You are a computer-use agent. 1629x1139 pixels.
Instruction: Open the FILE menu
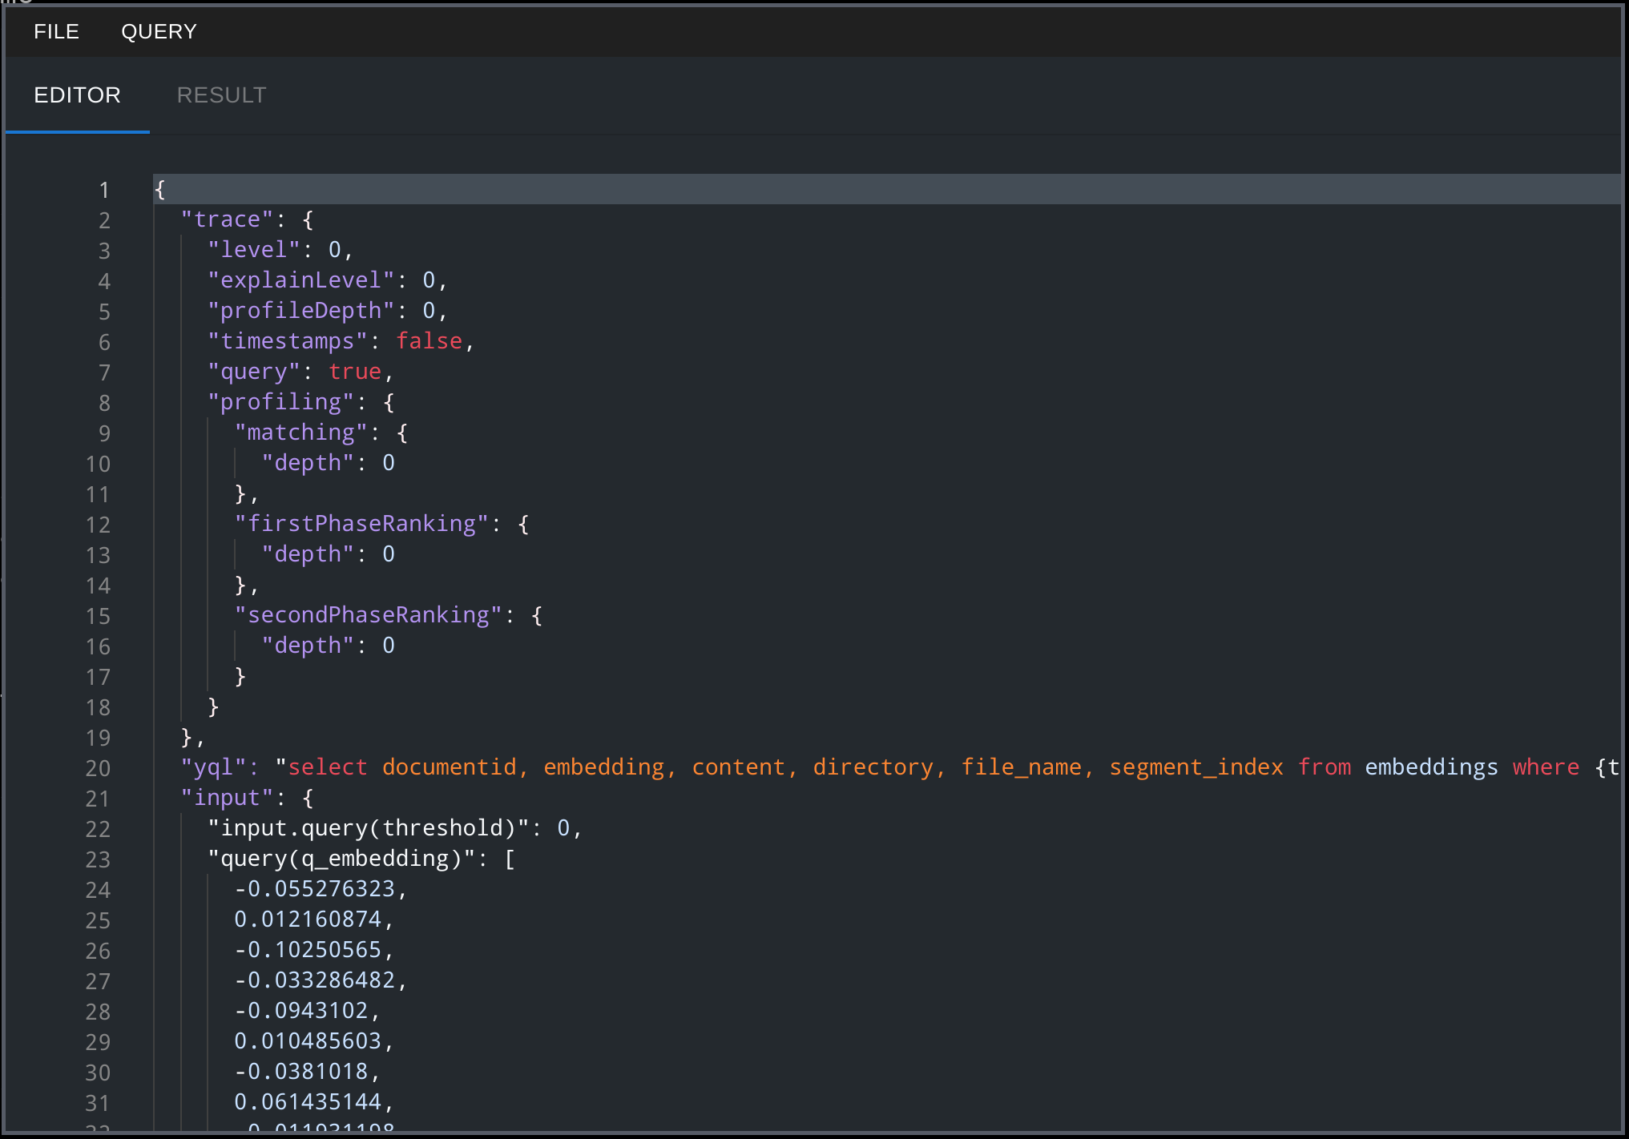click(x=56, y=31)
